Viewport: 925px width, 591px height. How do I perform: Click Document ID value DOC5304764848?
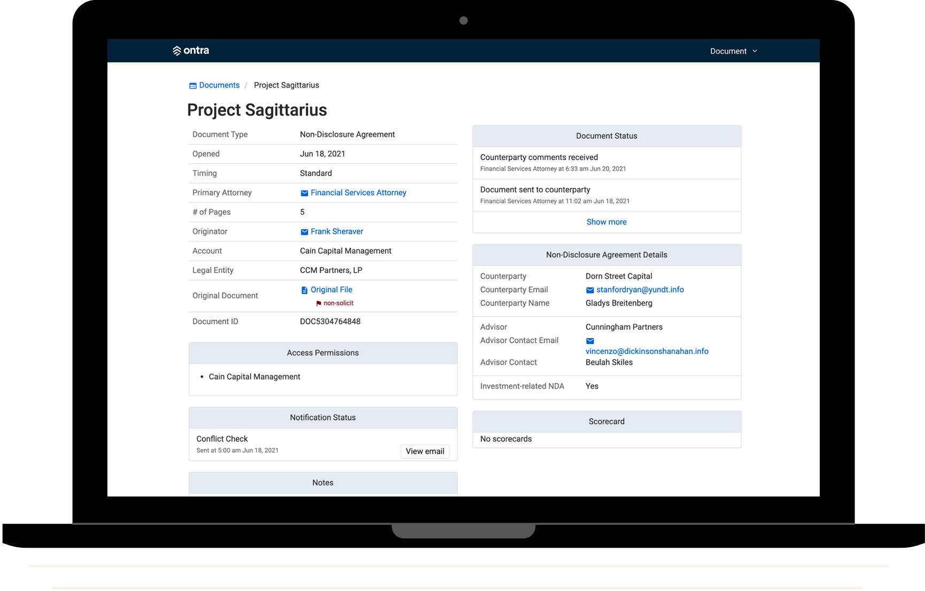coord(330,321)
